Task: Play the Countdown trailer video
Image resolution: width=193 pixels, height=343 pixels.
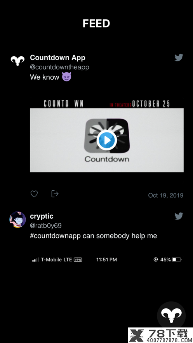Action: click(107, 140)
